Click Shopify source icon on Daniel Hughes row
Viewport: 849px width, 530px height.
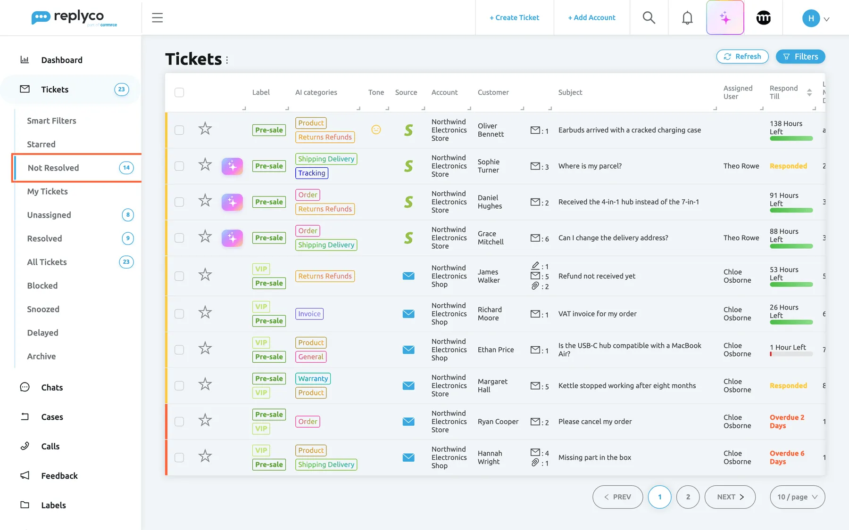pos(408,202)
